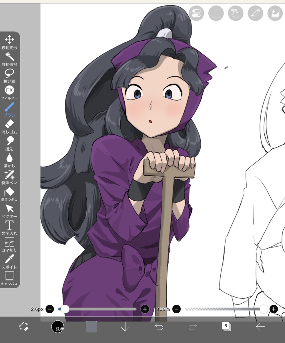Screen dimensions: 285x343
Task: Select the Transform (移動変形) tool
Action: (x=9, y=42)
